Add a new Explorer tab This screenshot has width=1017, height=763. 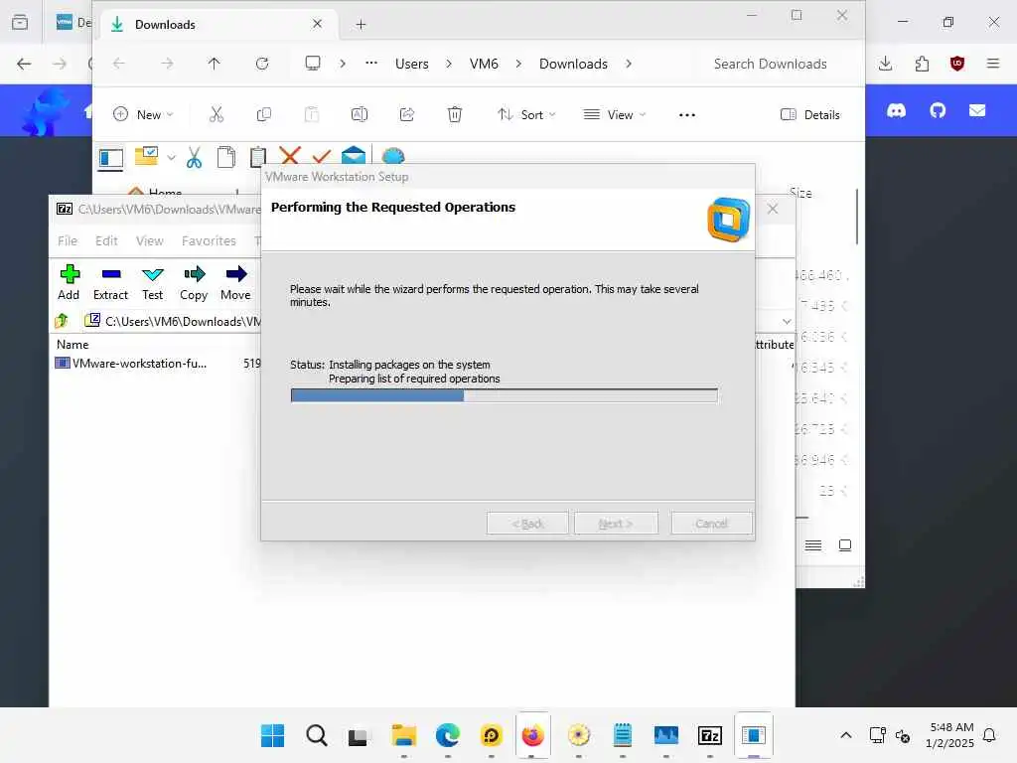361,25
